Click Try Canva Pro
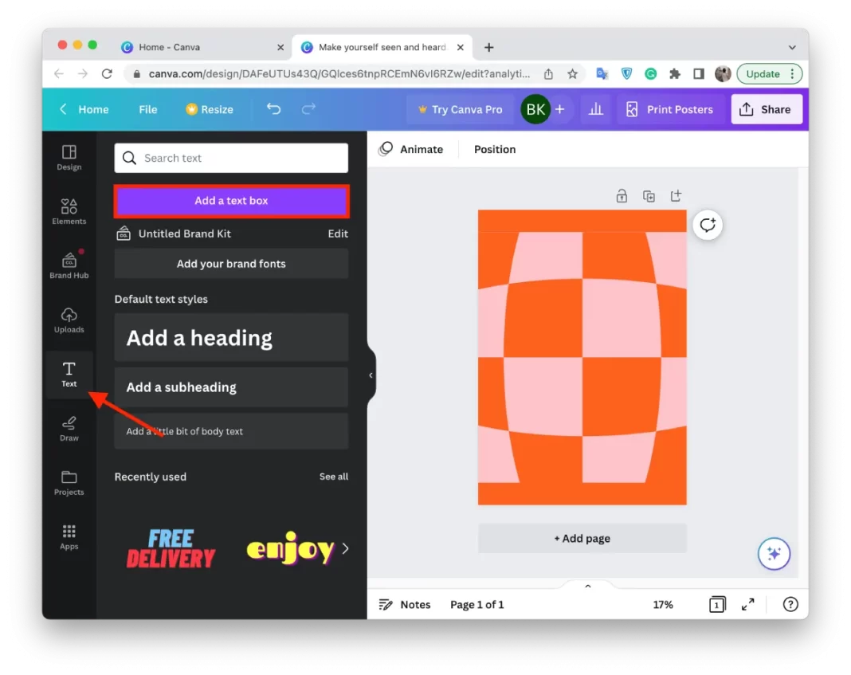Image resolution: width=851 pixels, height=675 pixels. click(461, 109)
